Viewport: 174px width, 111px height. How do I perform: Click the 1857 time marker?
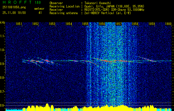118,24
